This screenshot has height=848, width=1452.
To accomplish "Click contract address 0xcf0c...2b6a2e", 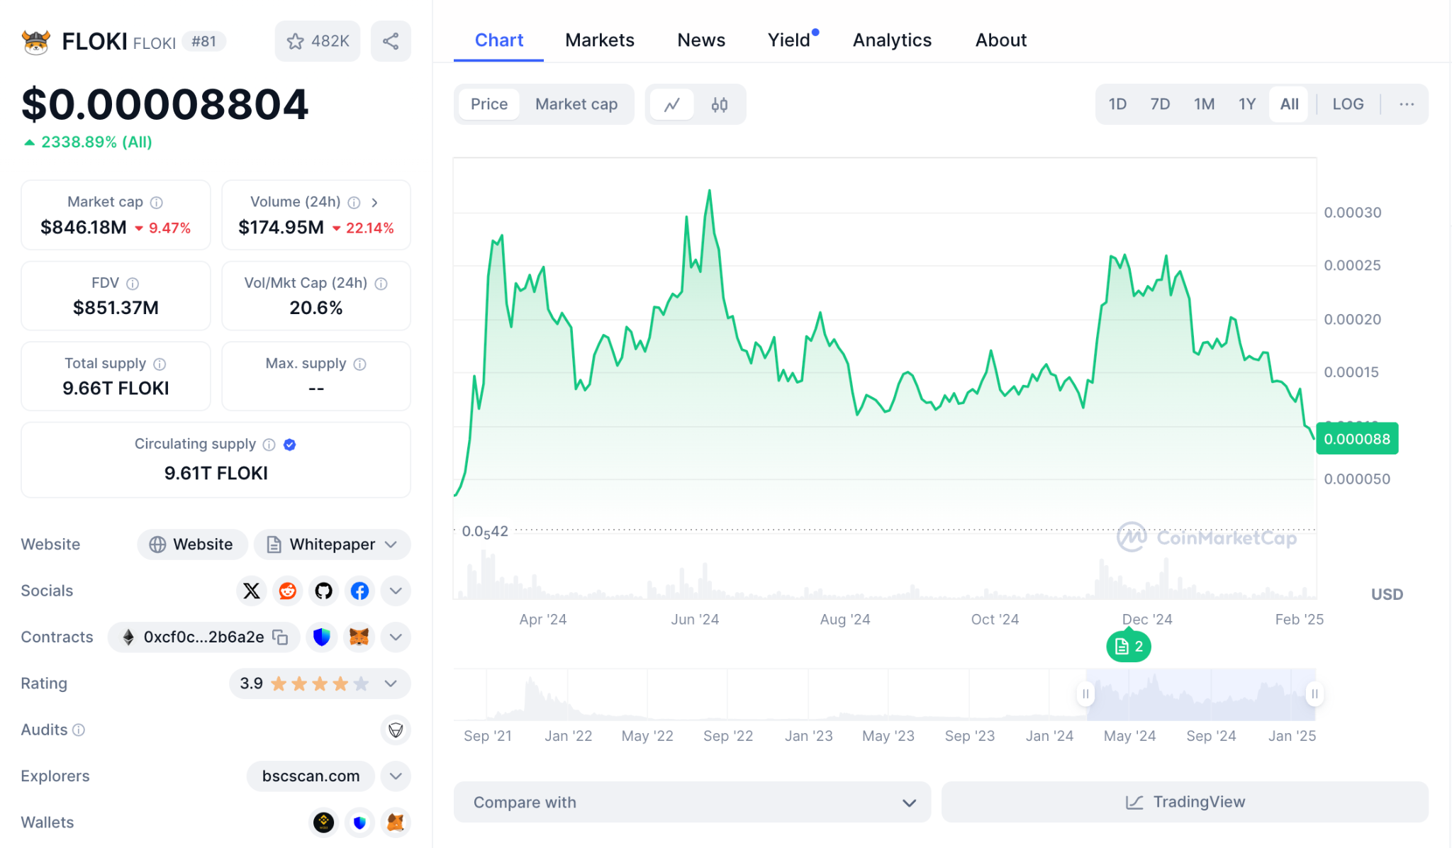I will click(x=203, y=637).
